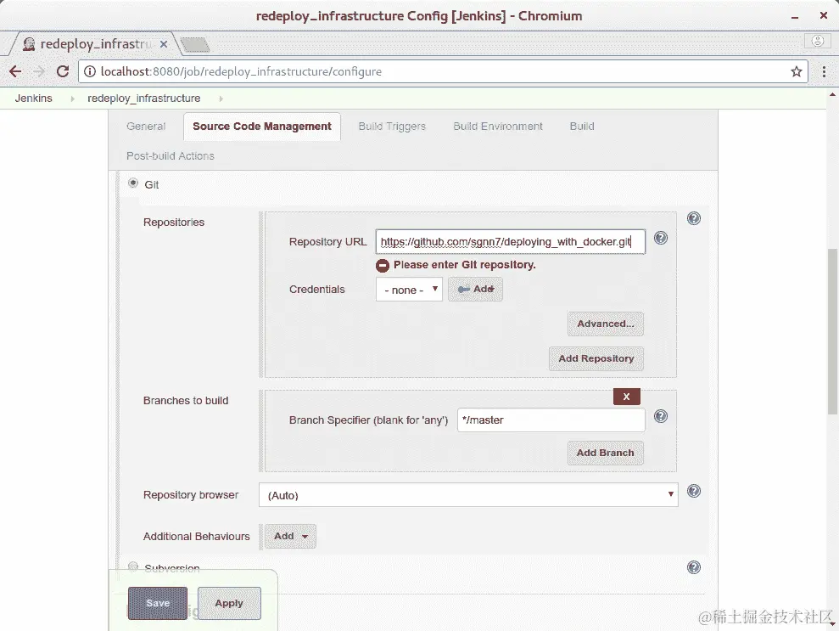The width and height of the screenshot is (839, 631).
Task: Open help for the Repositories section
Action: click(693, 218)
